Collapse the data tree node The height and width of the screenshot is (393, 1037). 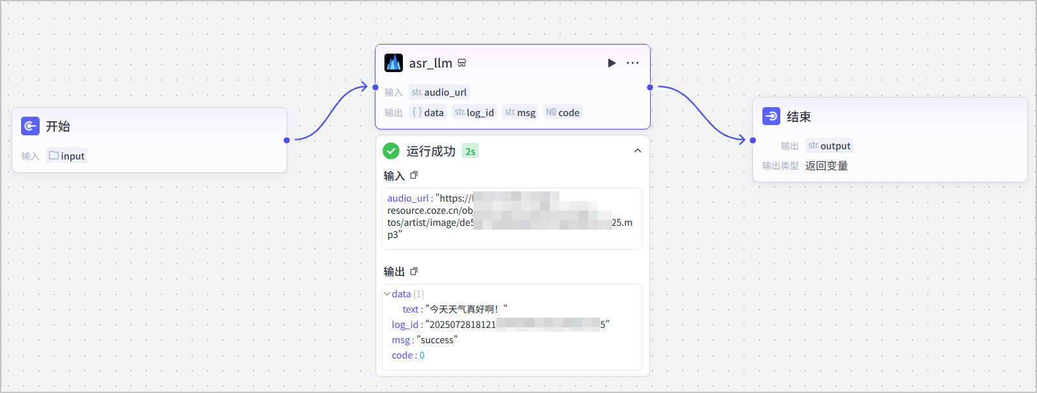(387, 294)
